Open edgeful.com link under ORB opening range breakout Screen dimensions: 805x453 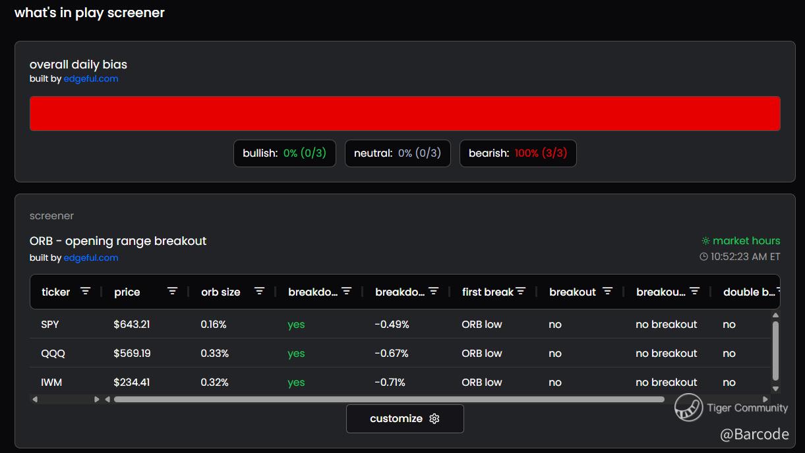[91, 258]
